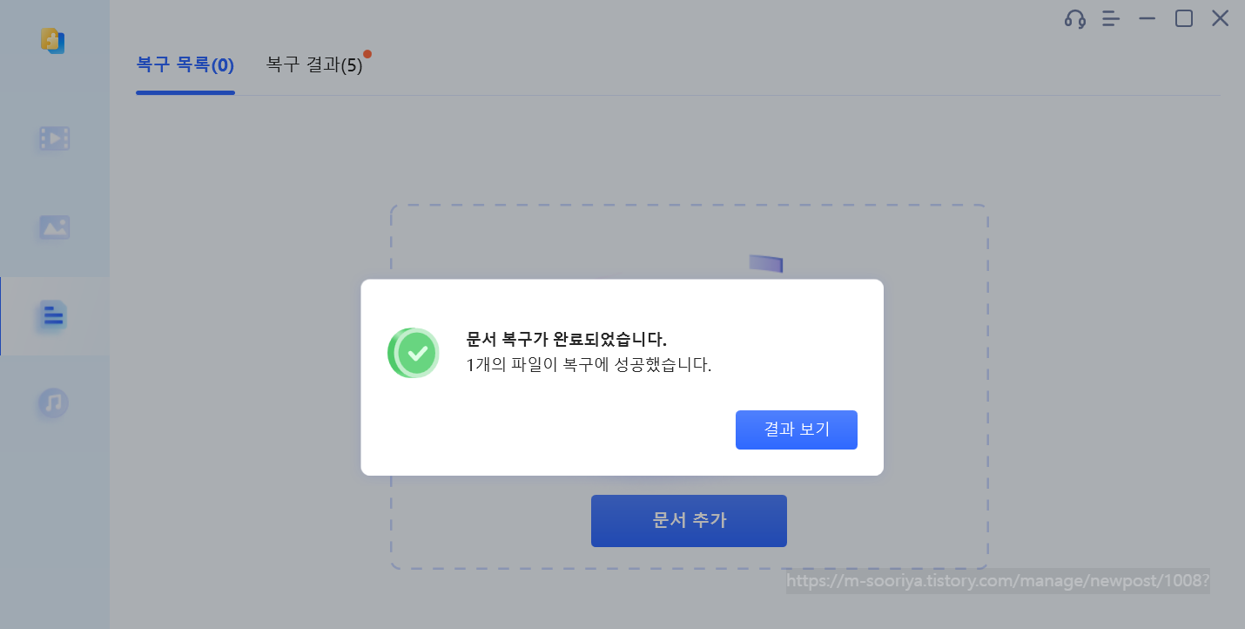Click the headset support icon
The height and width of the screenshot is (629, 1245).
pyautogui.click(x=1075, y=19)
